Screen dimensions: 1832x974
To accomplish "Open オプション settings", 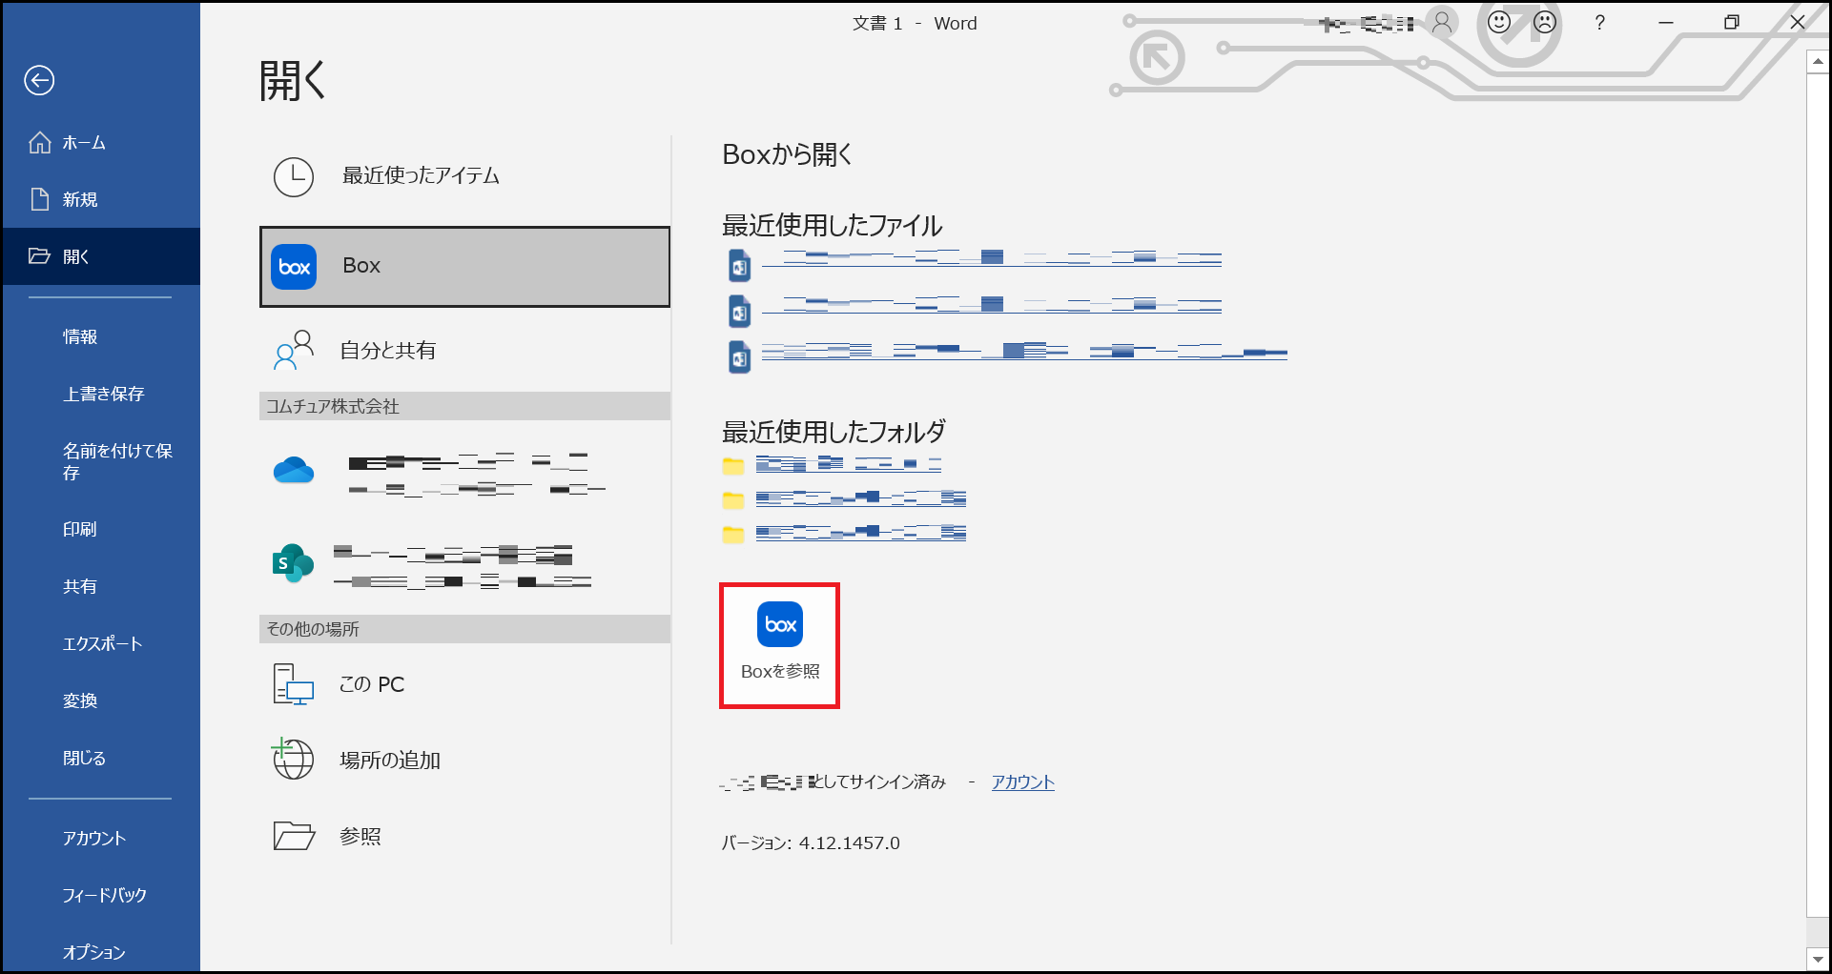I will pyautogui.click(x=100, y=952).
